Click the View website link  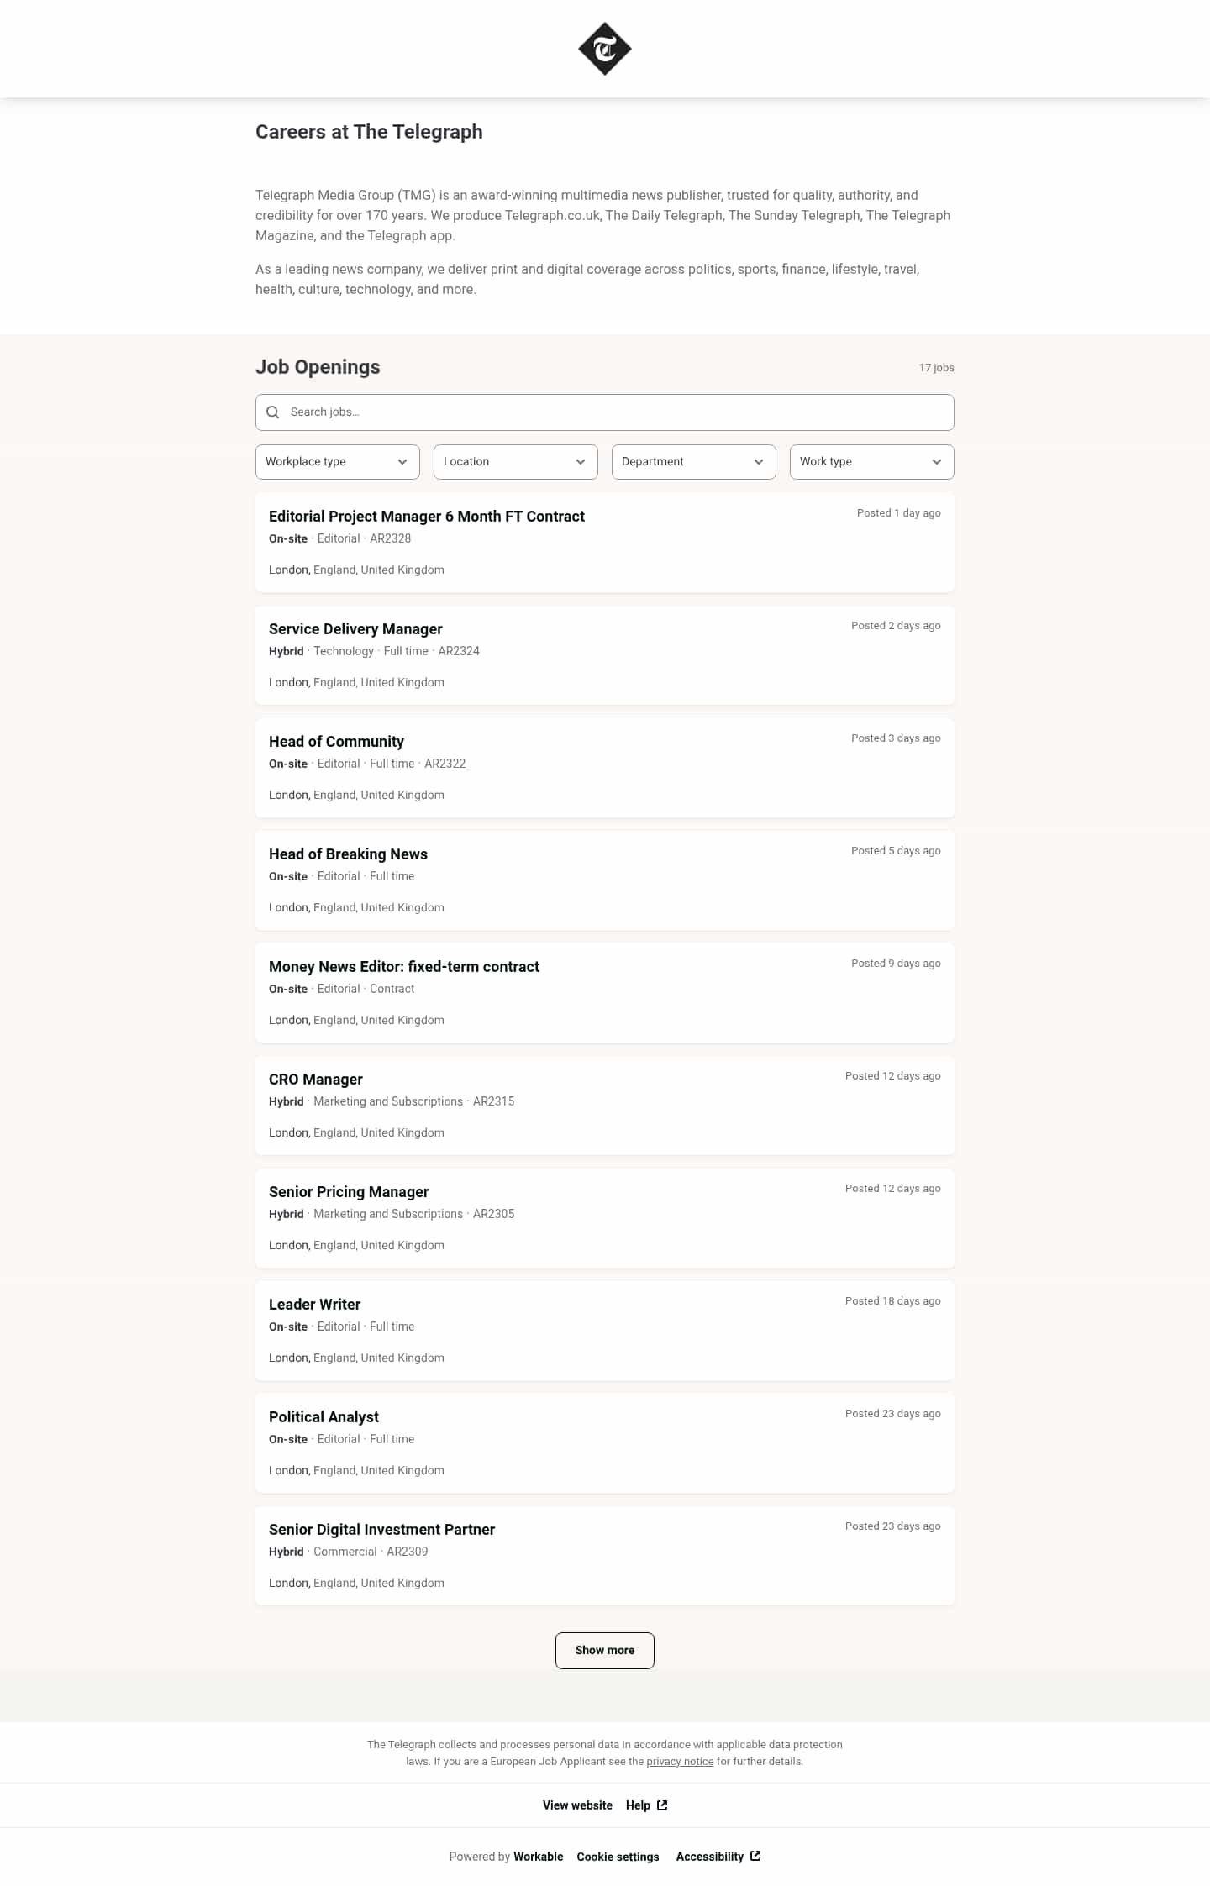pyautogui.click(x=577, y=1805)
